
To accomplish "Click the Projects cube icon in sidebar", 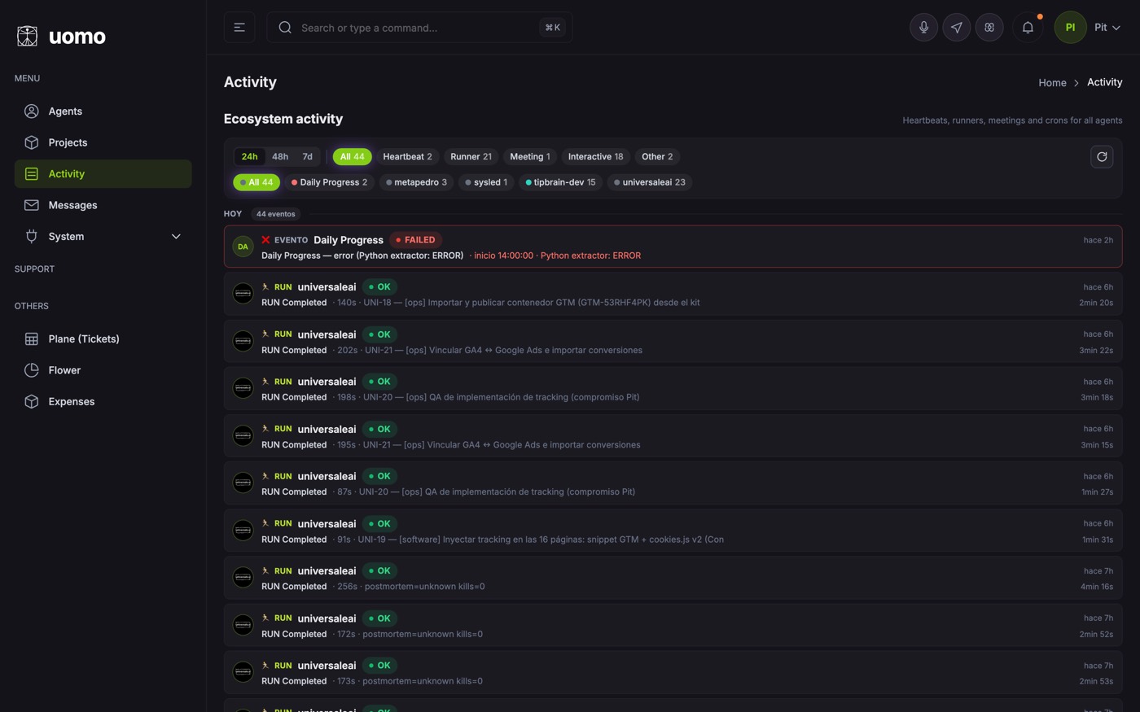I will point(31,142).
